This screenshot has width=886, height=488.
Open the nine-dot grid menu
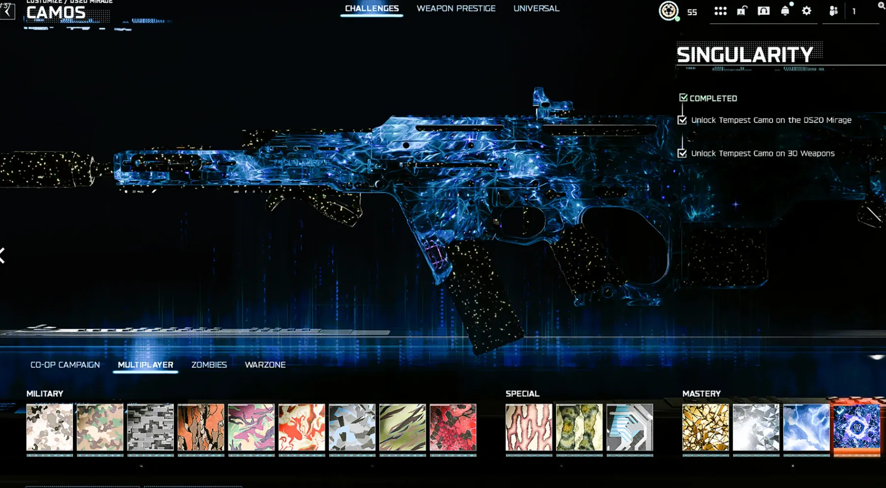(720, 11)
